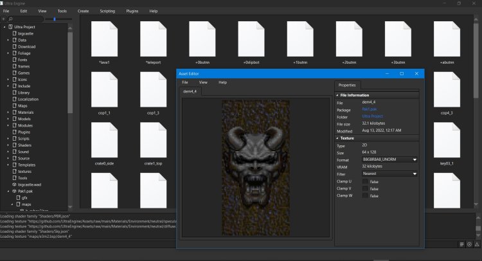Expand the Materials folder in the tree
Screen dimensions: 482x261
8,113
